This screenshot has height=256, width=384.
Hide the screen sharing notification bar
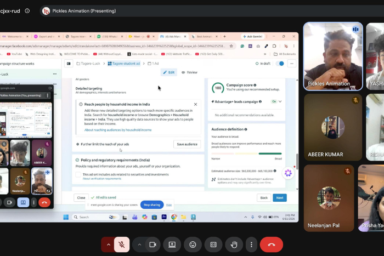click(169, 205)
